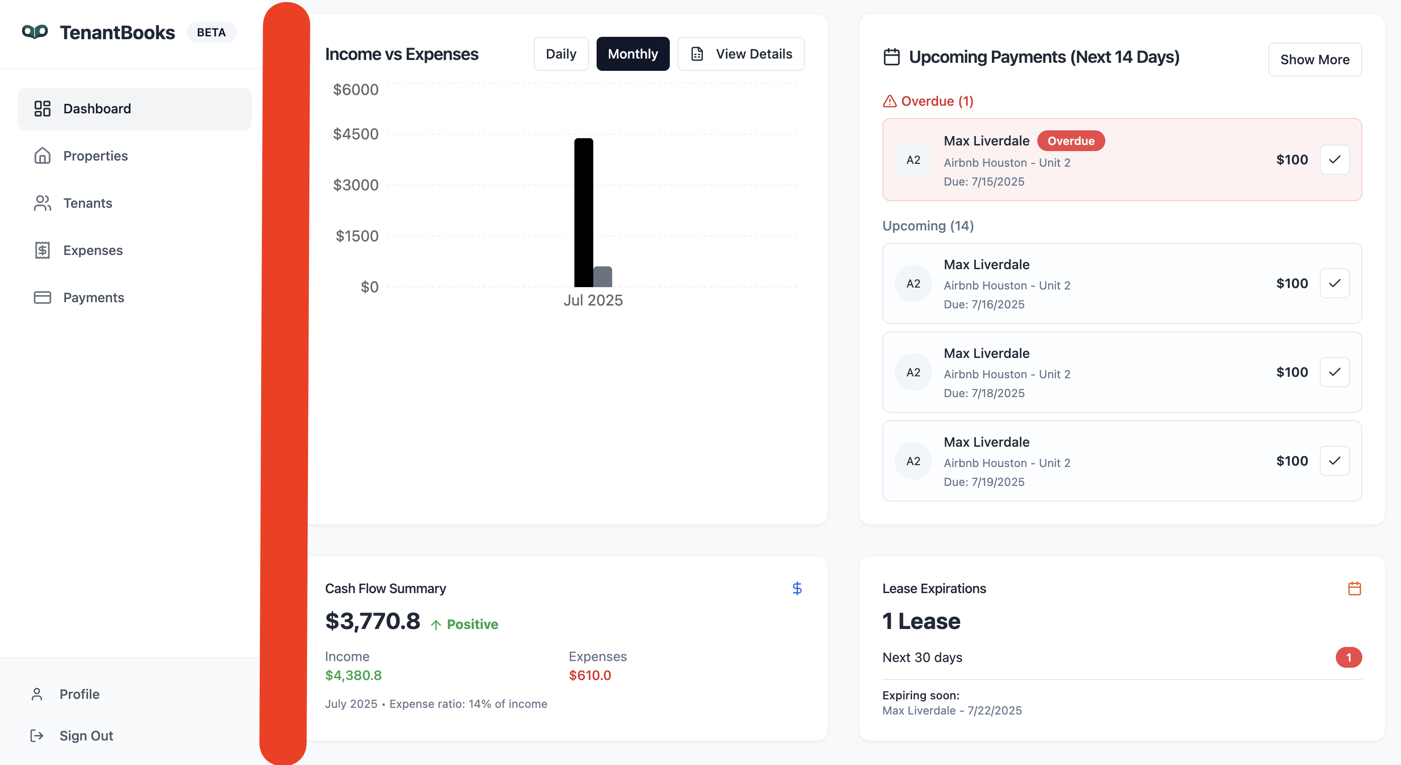1401x765 pixels.
Task: Click the Payments card icon
Action: point(43,298)
